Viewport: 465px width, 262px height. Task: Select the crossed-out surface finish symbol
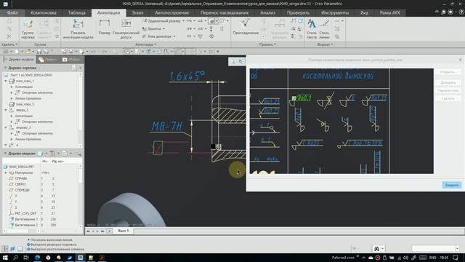tap(325, 101)
